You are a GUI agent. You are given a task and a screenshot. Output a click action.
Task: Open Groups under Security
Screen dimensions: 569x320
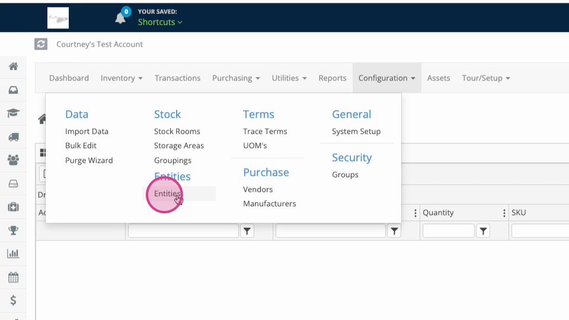pos(345,174)
